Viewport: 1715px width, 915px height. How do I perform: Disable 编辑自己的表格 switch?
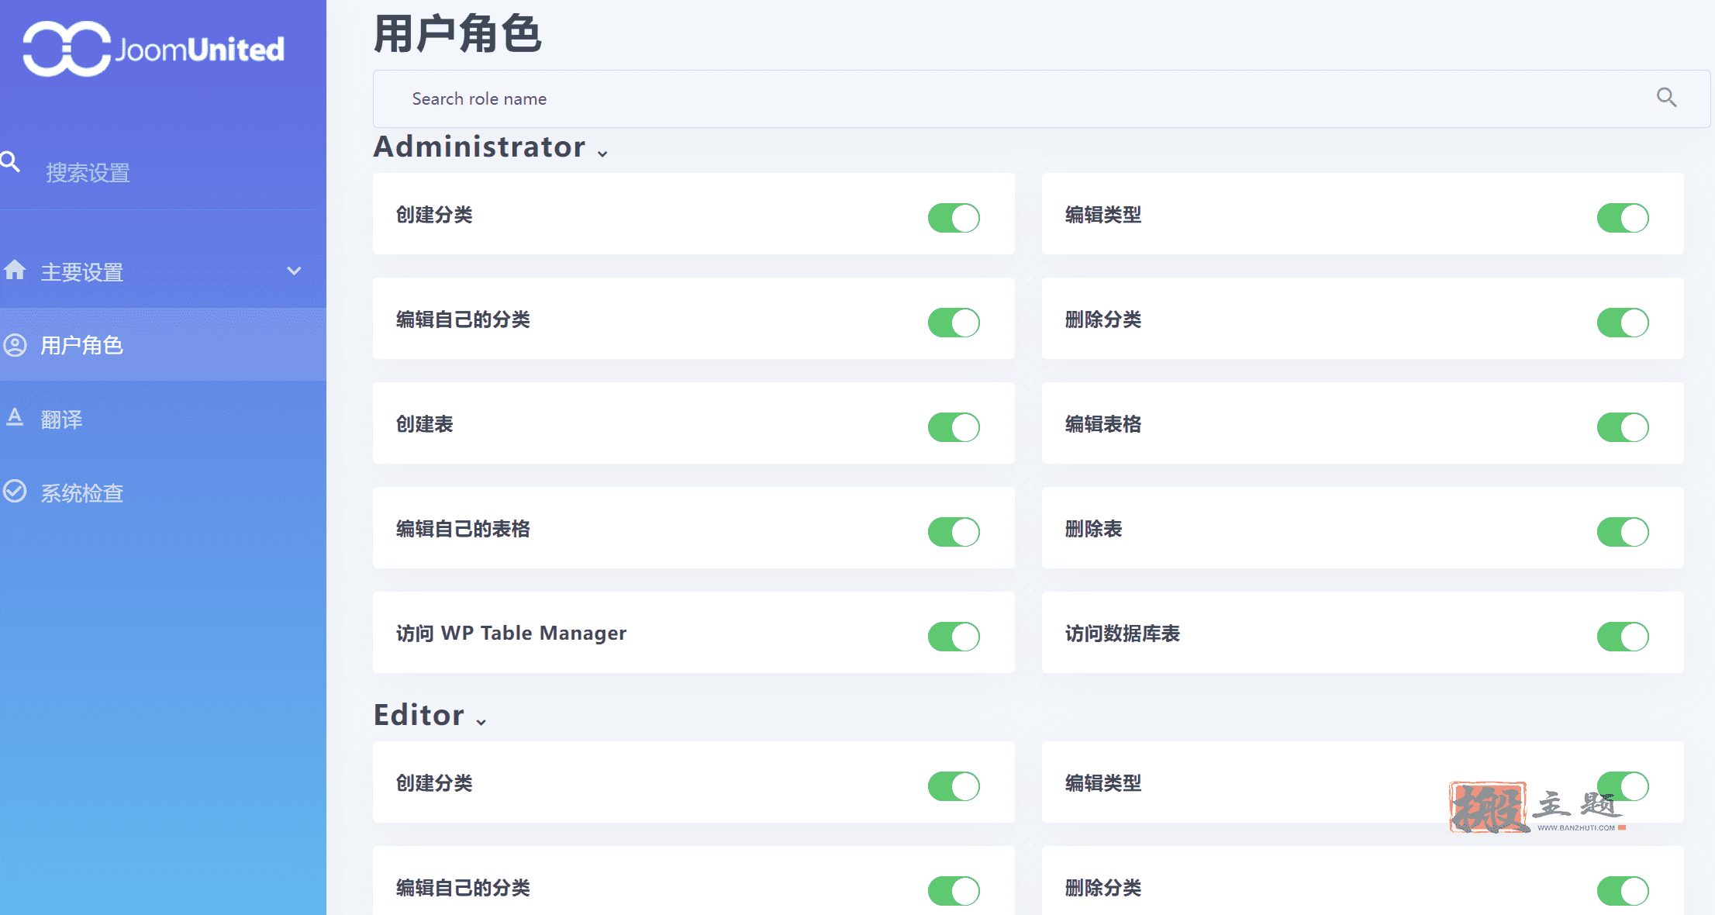954,532
